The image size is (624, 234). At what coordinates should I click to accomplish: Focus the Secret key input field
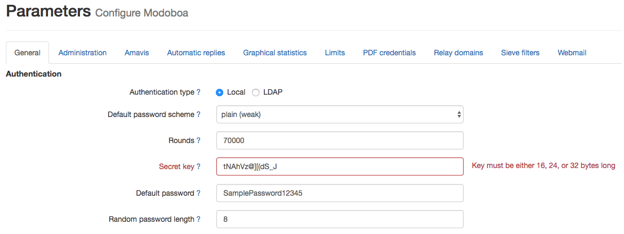[340, 167]
